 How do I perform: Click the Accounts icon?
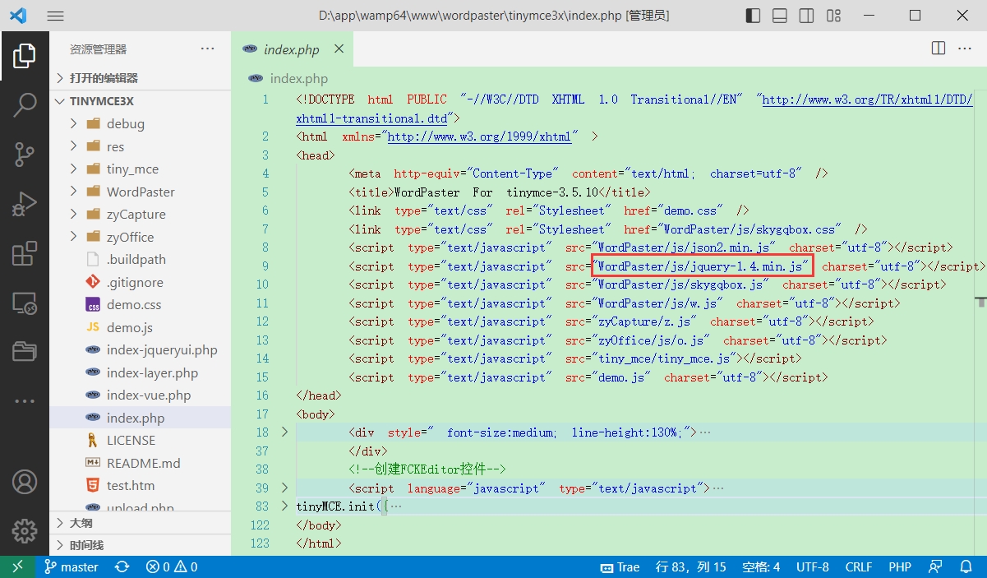point(25,482)
